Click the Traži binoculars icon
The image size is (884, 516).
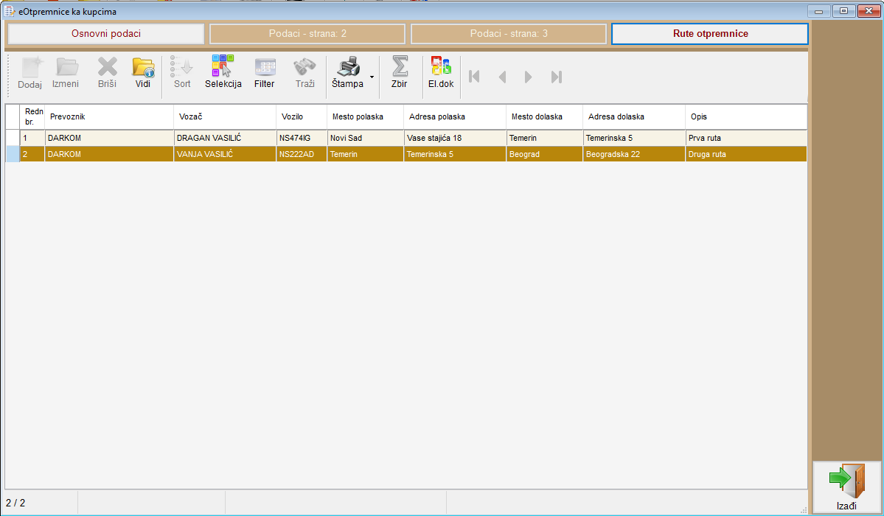pyautogui.click(x=304, y=69)
